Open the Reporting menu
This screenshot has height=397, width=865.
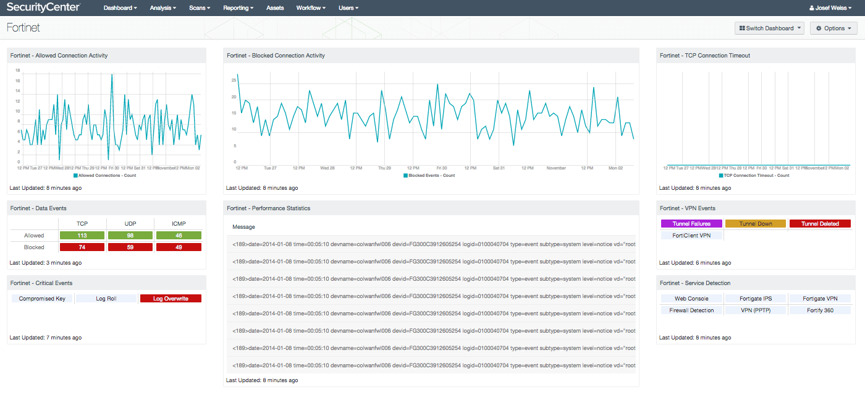[x=238, y=8]
